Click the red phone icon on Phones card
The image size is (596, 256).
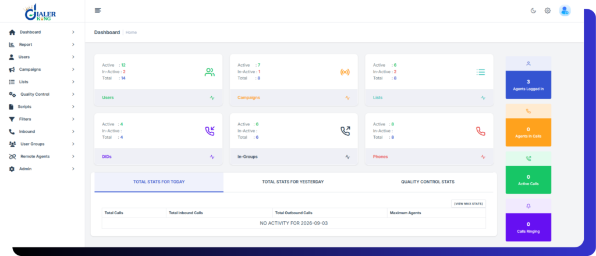point(481,131)
